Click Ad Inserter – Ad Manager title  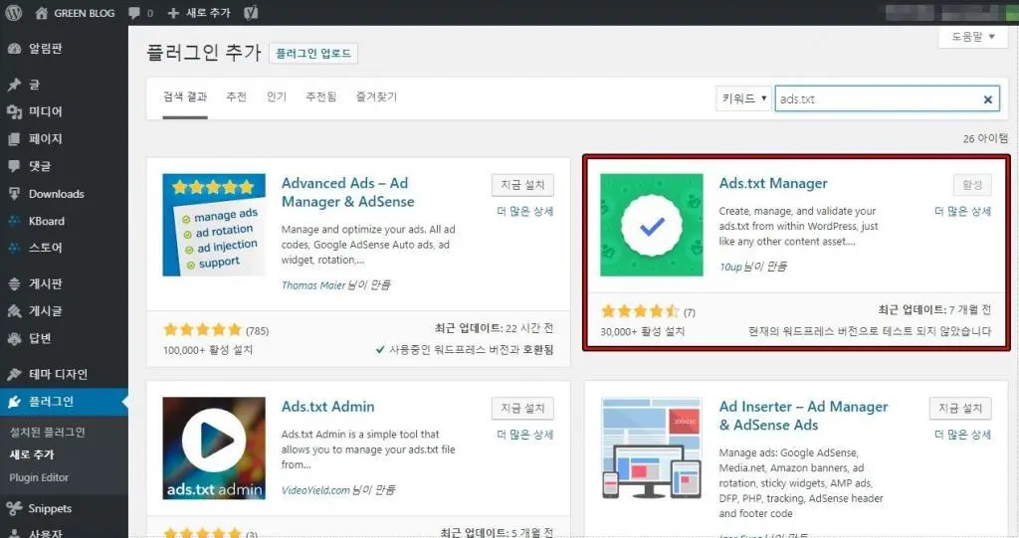pyautogui.click(x=803, y=416)
